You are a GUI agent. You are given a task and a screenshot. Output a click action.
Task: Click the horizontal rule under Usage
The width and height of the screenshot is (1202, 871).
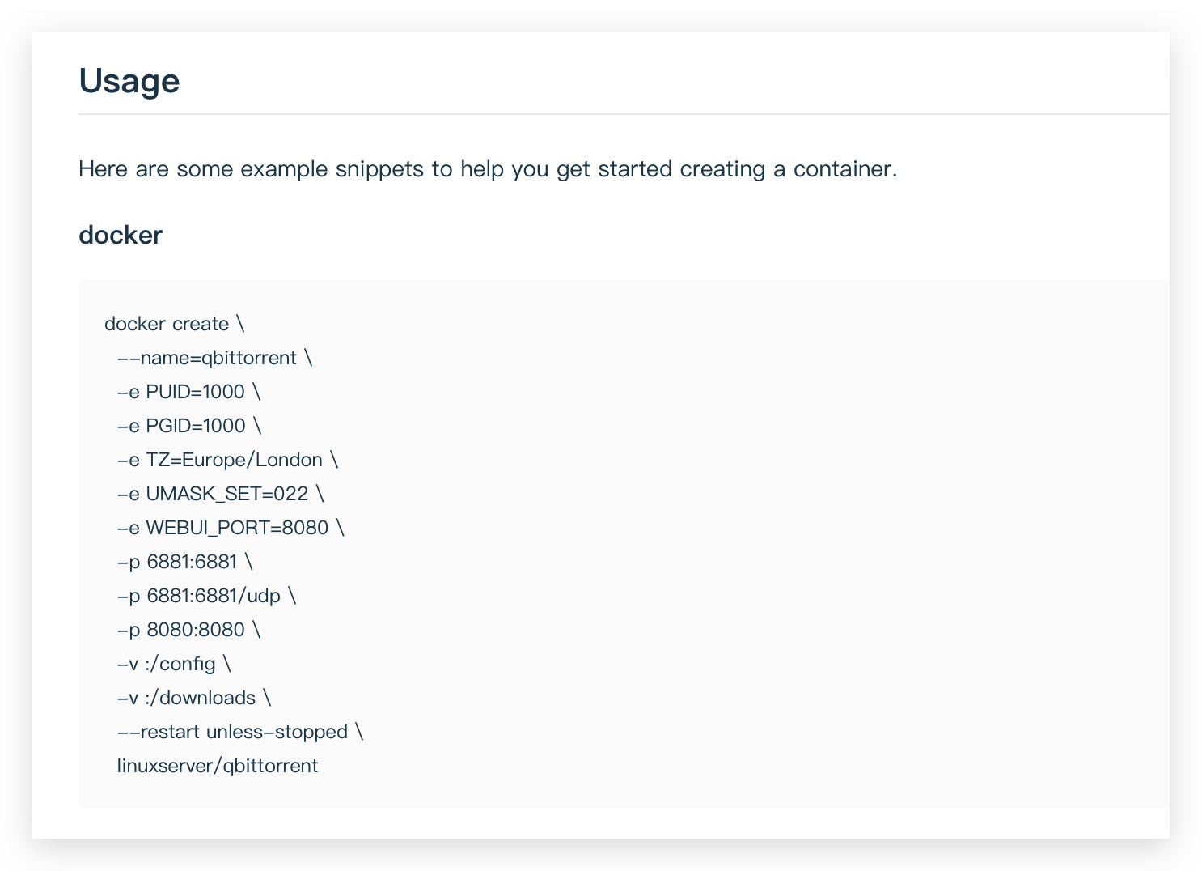click(624, 114)
